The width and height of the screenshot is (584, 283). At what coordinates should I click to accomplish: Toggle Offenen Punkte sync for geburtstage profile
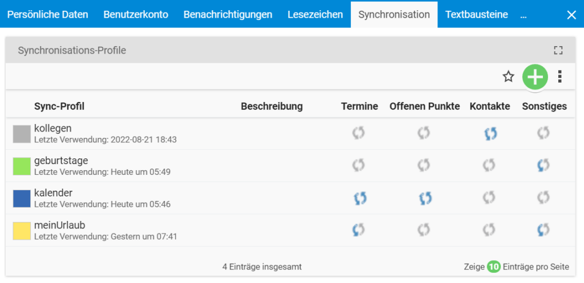pyautogui.click(x=424, y=165)
